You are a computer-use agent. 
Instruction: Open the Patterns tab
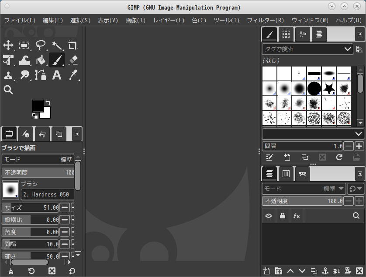tap(286, 35)
